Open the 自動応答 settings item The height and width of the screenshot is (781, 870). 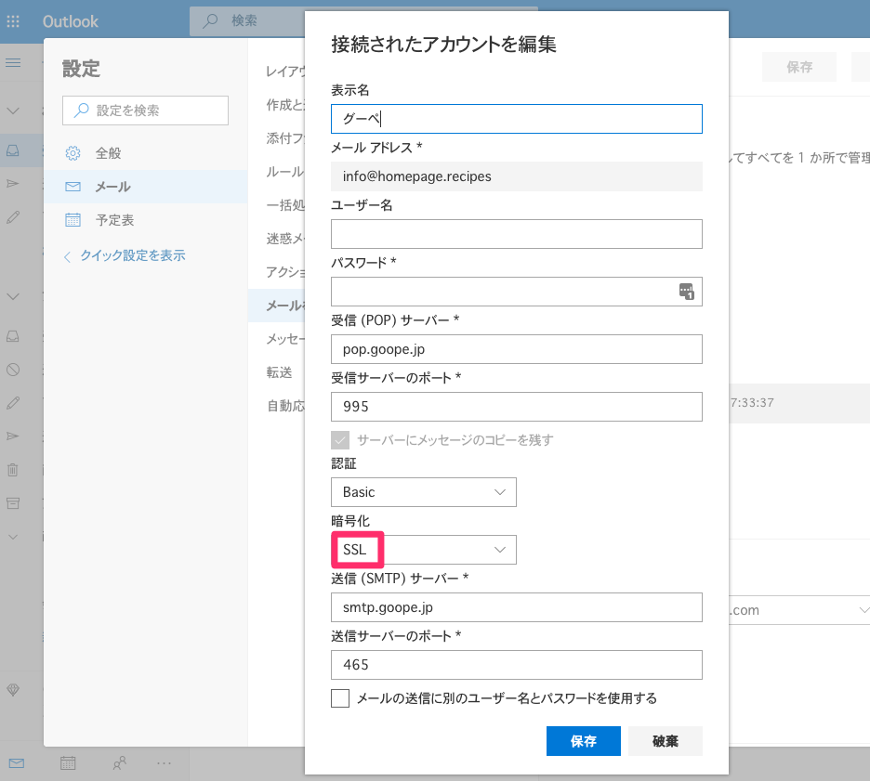click(x=285, y=406)
